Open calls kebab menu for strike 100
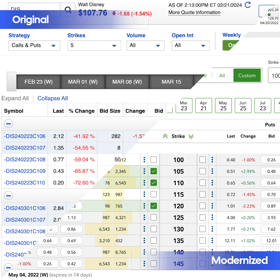Viewport: 280px width, 280px height. click(x=144, y=160)
